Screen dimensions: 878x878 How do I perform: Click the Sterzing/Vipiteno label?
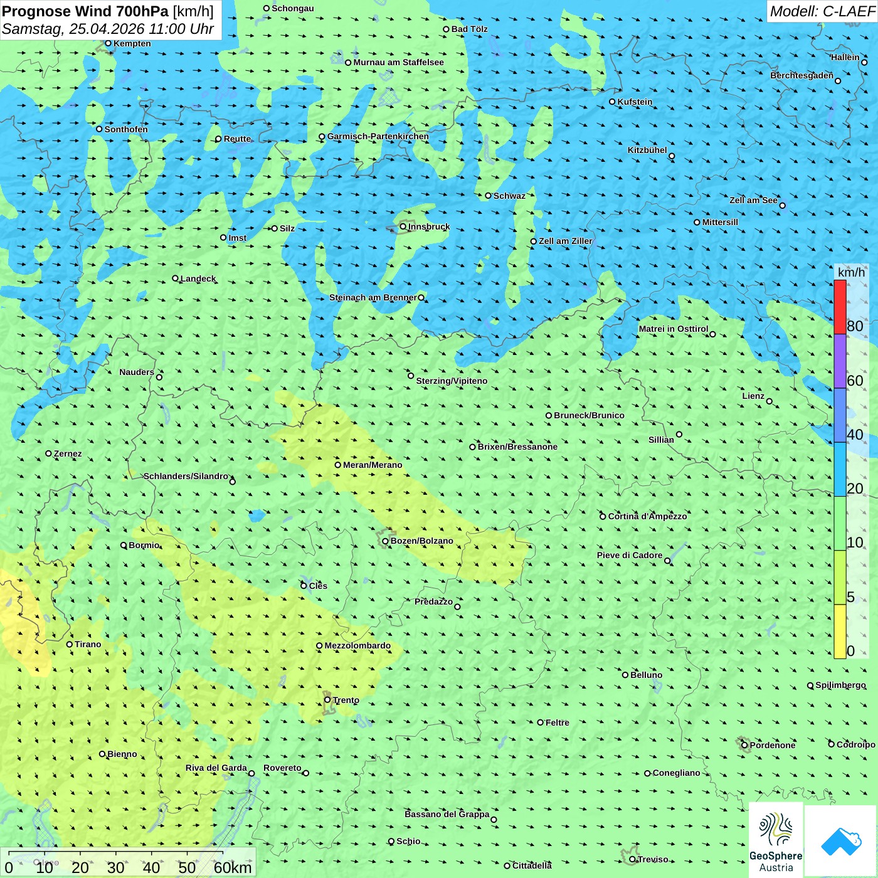click(452, 381)
